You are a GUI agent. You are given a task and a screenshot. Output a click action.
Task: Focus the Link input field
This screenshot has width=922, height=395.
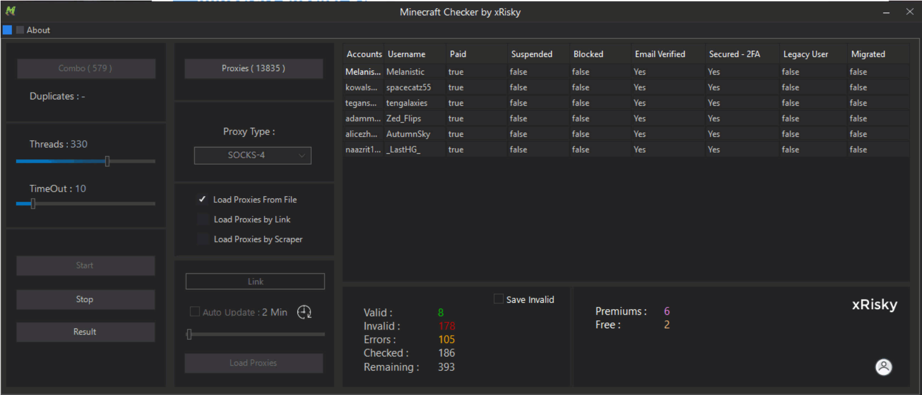point(255,281)
